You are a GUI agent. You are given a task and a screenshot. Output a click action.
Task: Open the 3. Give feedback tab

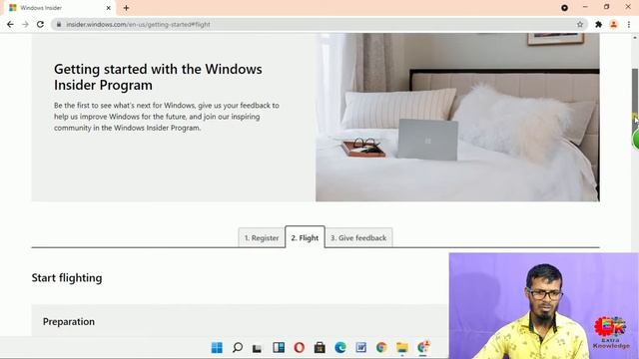(358, 237)
